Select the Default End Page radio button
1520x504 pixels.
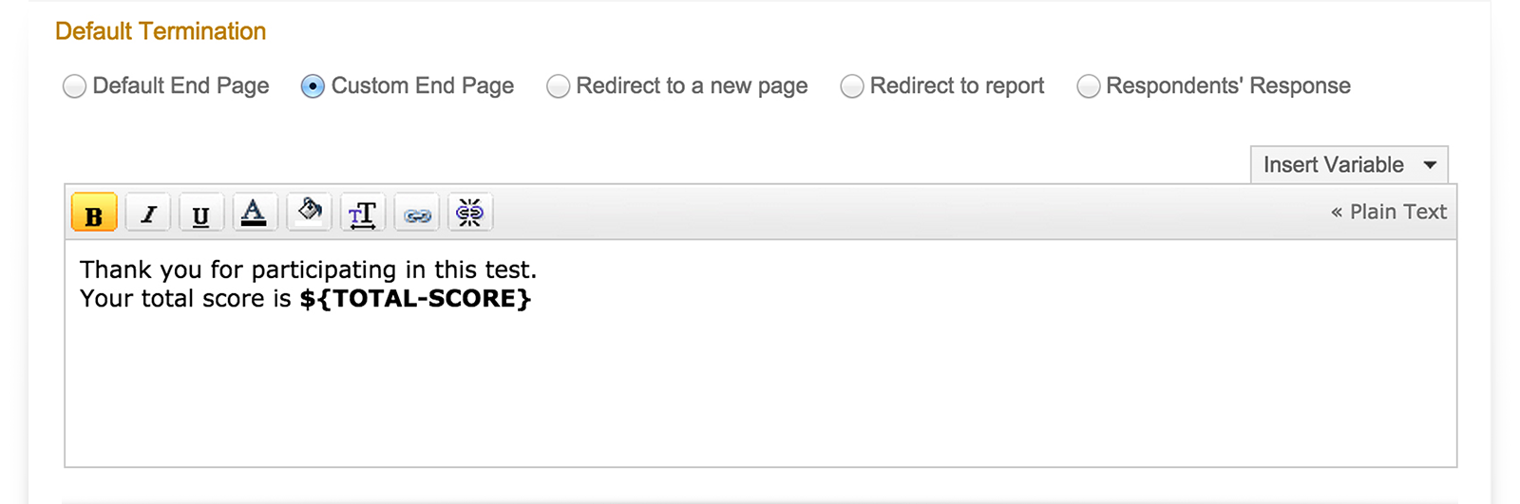(x=74, y=86)
